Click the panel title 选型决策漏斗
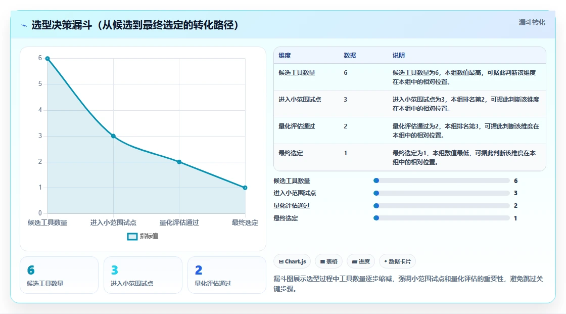The height and width of the screenshot is (314, 566). (135, 25)
